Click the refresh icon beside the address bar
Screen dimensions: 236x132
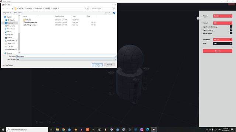pos(88,9)
